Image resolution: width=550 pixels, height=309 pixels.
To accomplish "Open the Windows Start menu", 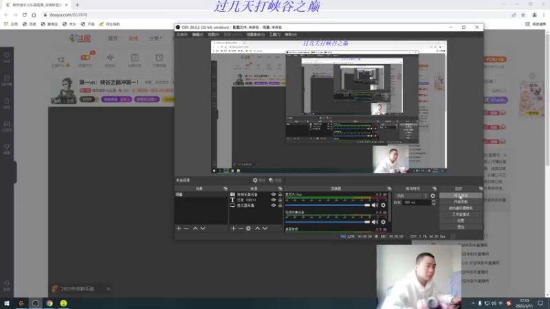I will tap(7, 304).
